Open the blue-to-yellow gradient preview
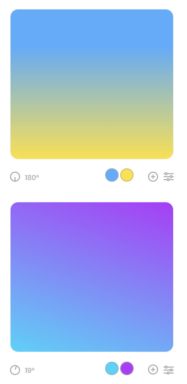Screen dimensions: 187x384 pyautogui.click(x=92, y=84)
